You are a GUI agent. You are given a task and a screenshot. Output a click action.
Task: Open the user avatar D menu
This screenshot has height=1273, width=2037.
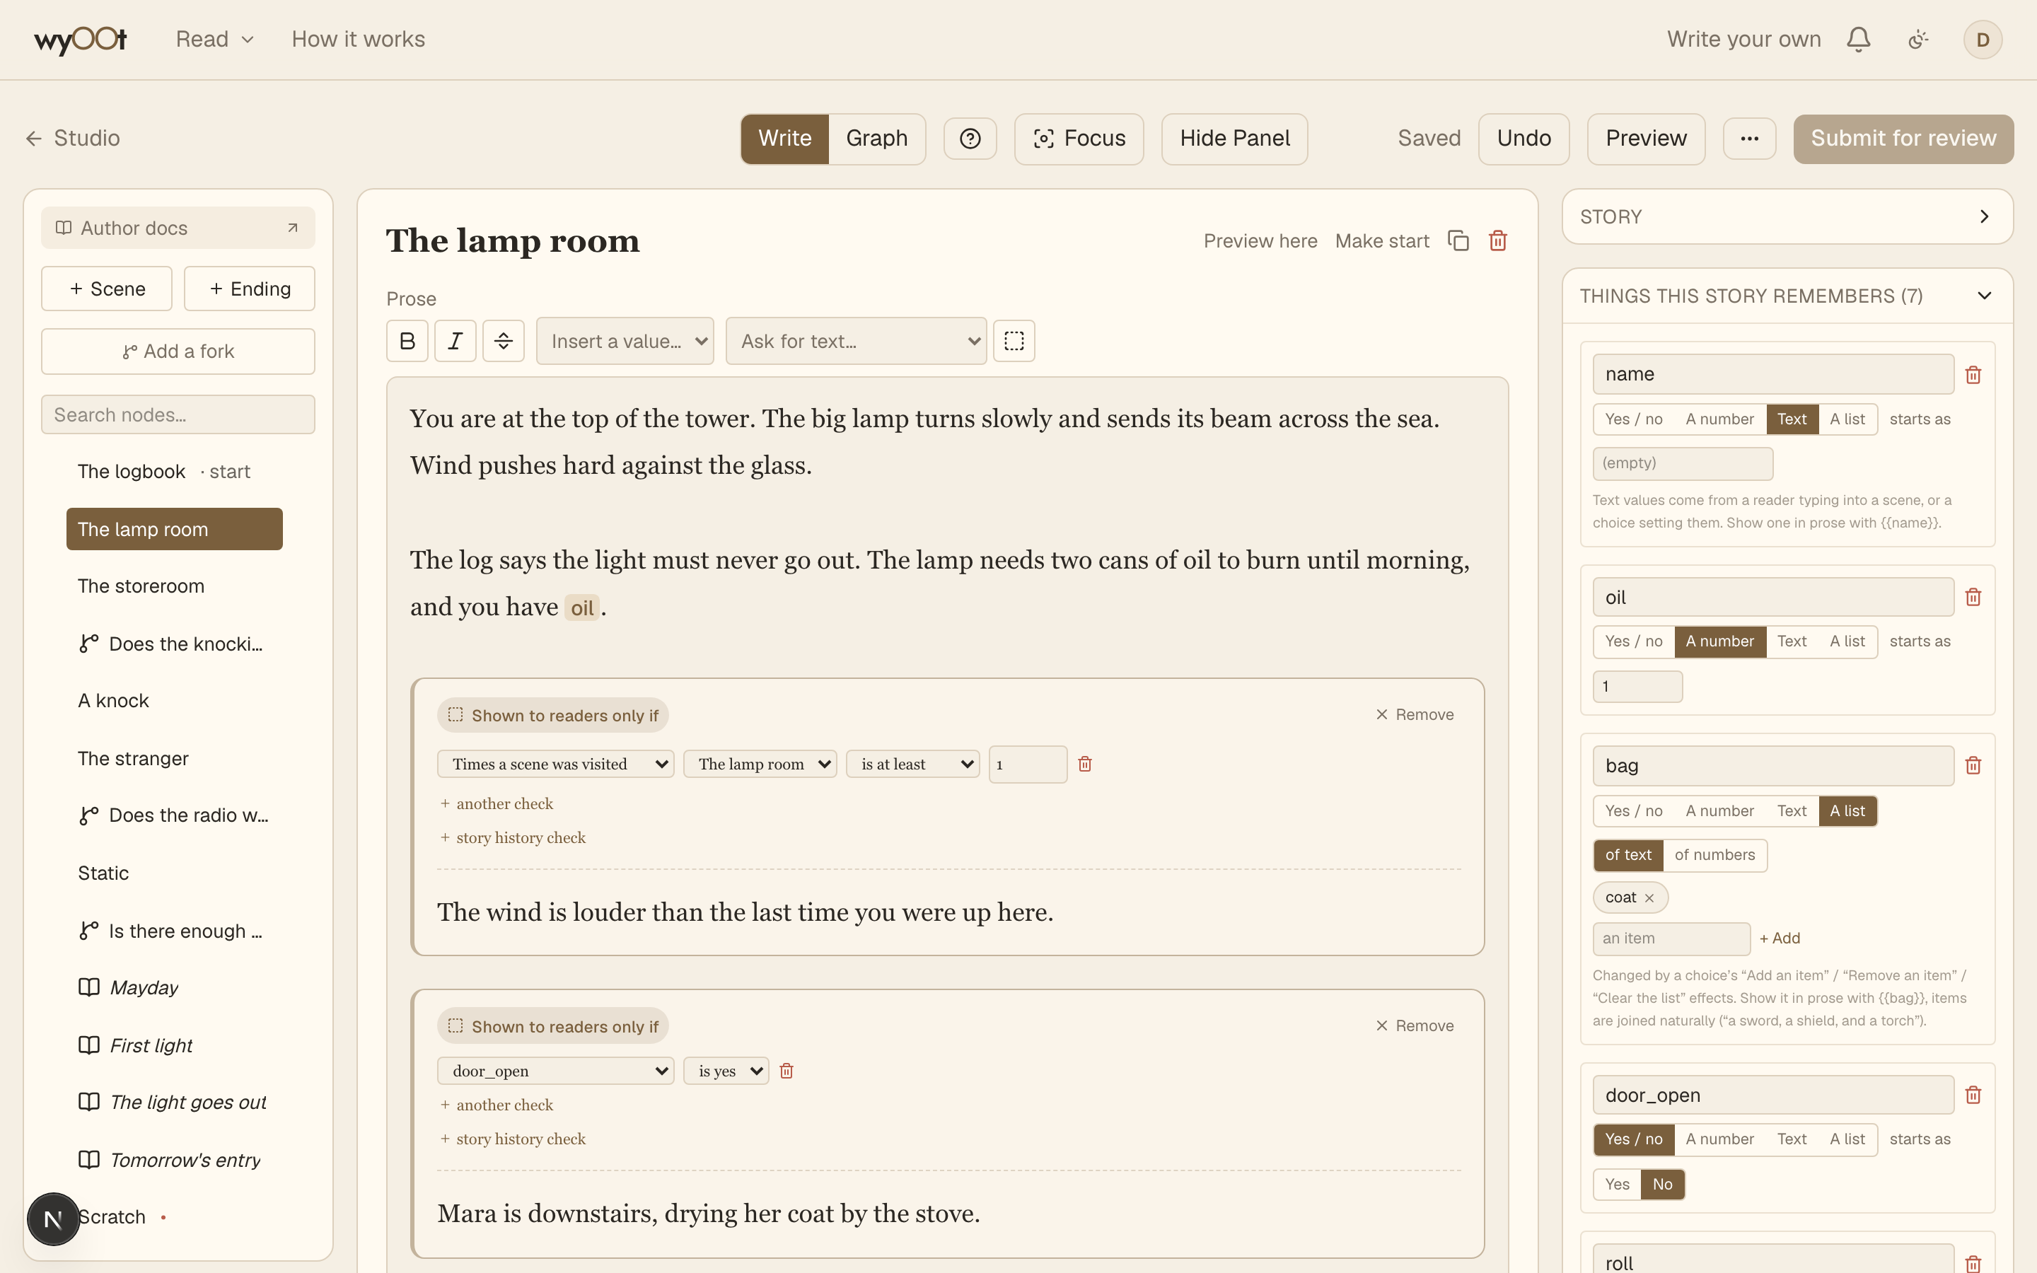coord(1983,40)
